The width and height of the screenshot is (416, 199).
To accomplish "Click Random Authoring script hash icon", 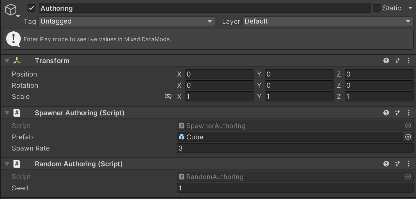I will (17, 164).
